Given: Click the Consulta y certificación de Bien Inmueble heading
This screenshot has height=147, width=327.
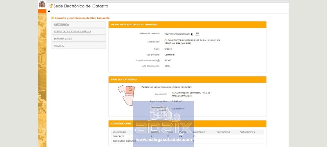Looking at the screenshot, I should [x=82, y=18].
